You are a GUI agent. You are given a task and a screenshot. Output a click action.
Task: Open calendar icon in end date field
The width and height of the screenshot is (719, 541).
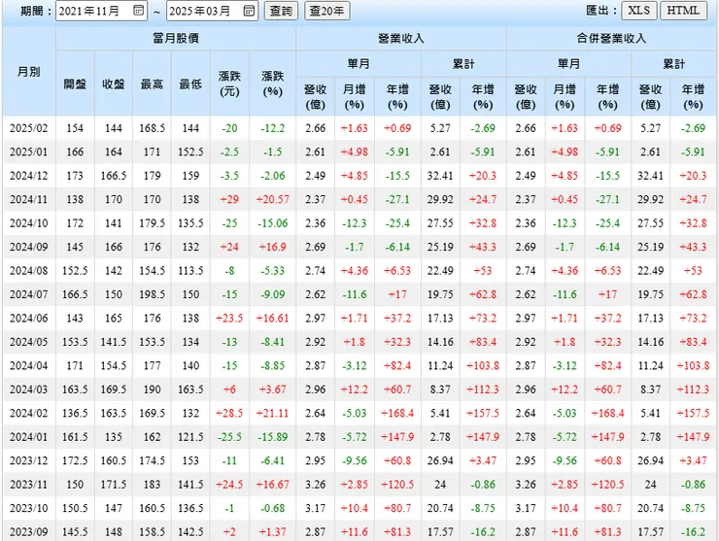[249, 11]
